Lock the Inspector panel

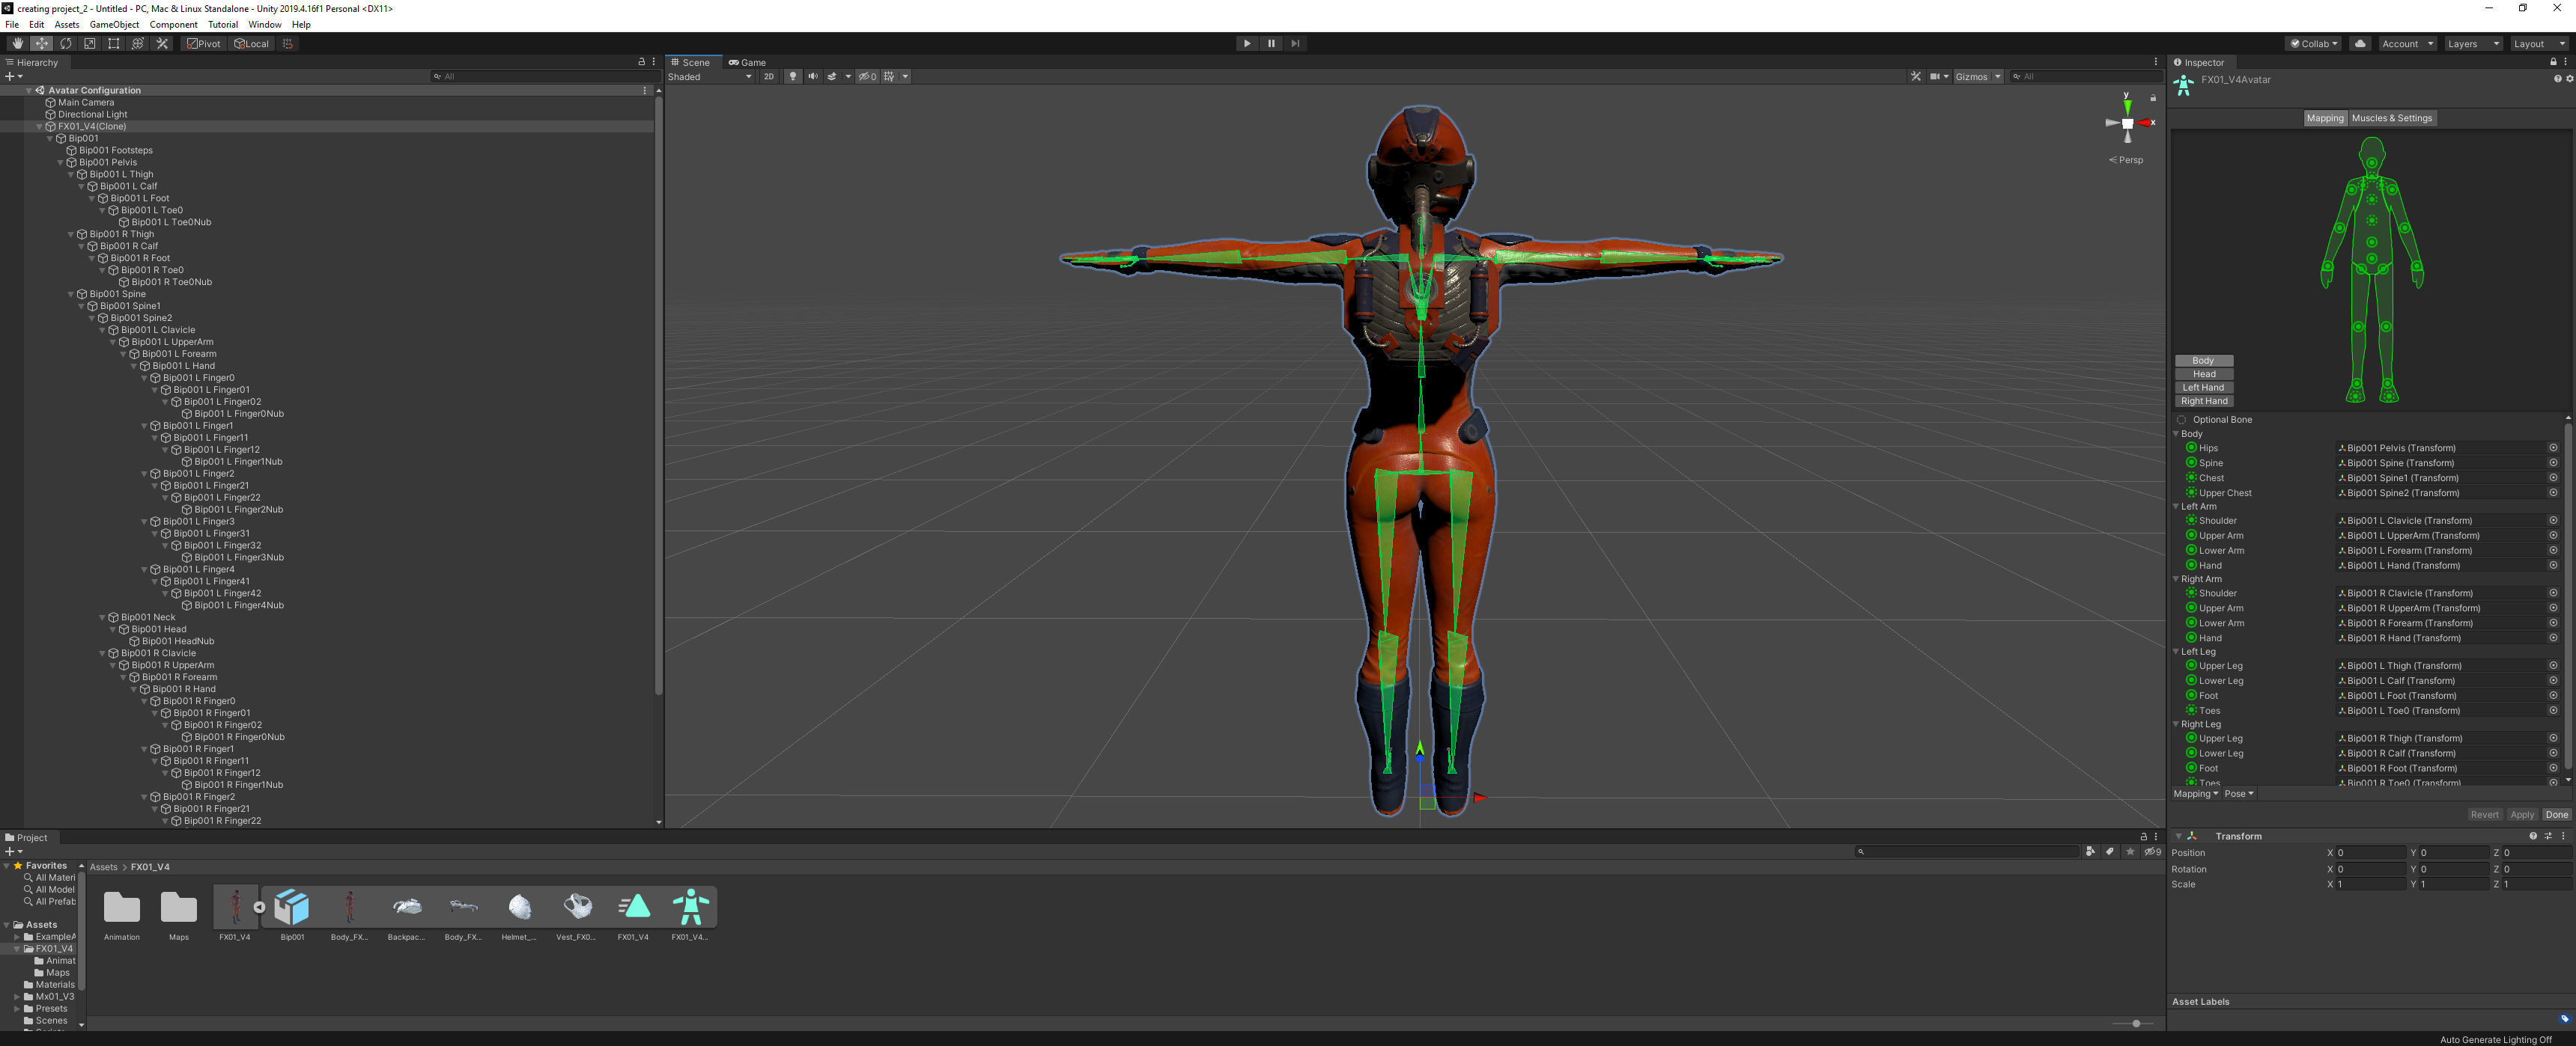coord(2553,62)
